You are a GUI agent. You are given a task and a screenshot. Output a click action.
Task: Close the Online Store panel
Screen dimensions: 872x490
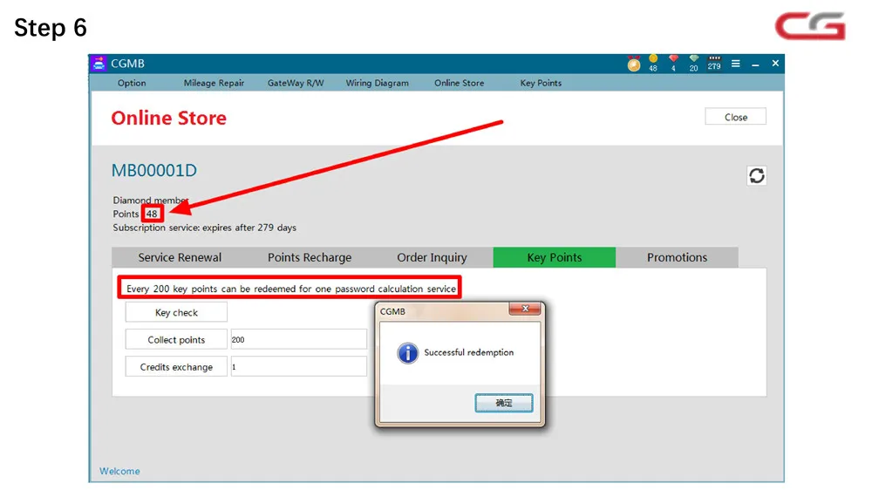pos(735,117)
